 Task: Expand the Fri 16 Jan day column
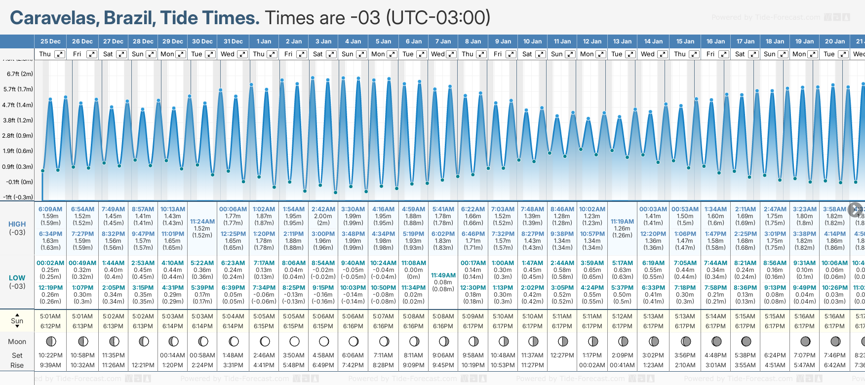coord(724,54)
